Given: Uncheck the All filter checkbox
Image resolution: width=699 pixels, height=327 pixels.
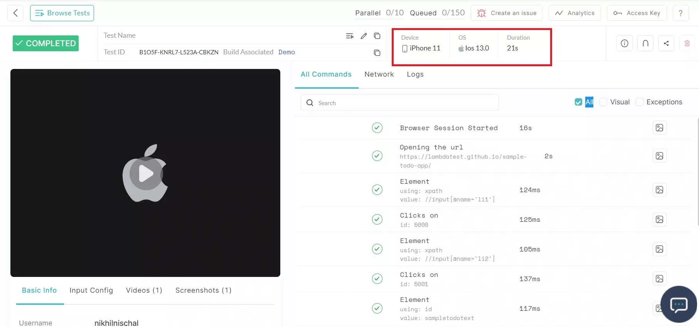Looking at the screenshot, I should [x=578, y=102].
